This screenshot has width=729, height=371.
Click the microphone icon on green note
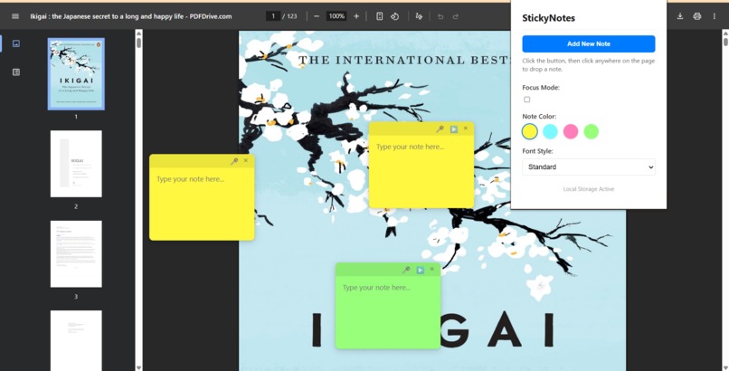[406, 270]
